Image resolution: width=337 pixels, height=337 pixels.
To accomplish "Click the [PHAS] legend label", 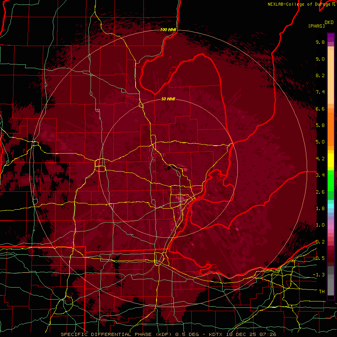I will (316, 26).
